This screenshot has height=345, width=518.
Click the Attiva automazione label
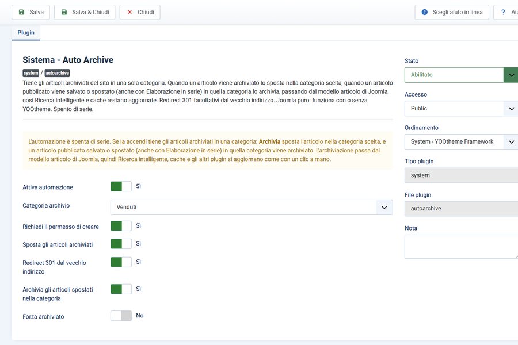coord(48,187)
